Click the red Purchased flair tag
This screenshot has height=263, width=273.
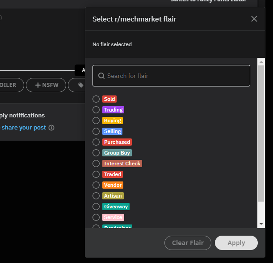coord(117,142)
